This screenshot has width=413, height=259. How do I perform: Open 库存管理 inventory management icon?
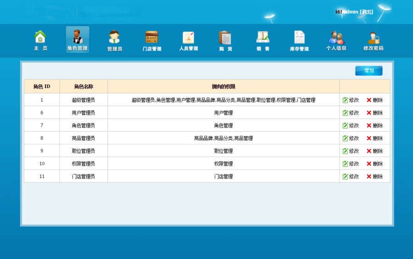pos(299,38)
